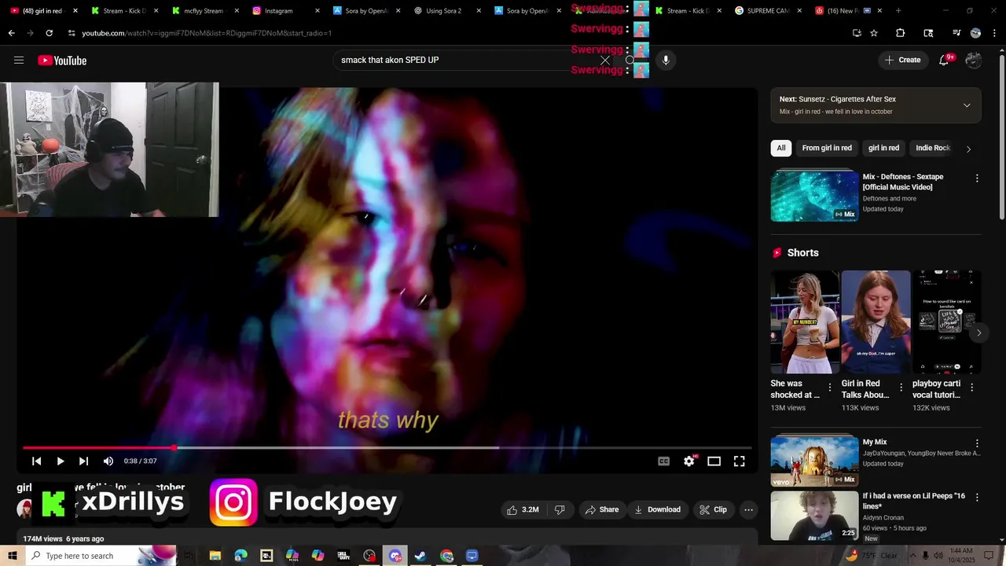1006x566 pixels.
Task: Open options for 'My Mix'
Action: pos(977,443)
